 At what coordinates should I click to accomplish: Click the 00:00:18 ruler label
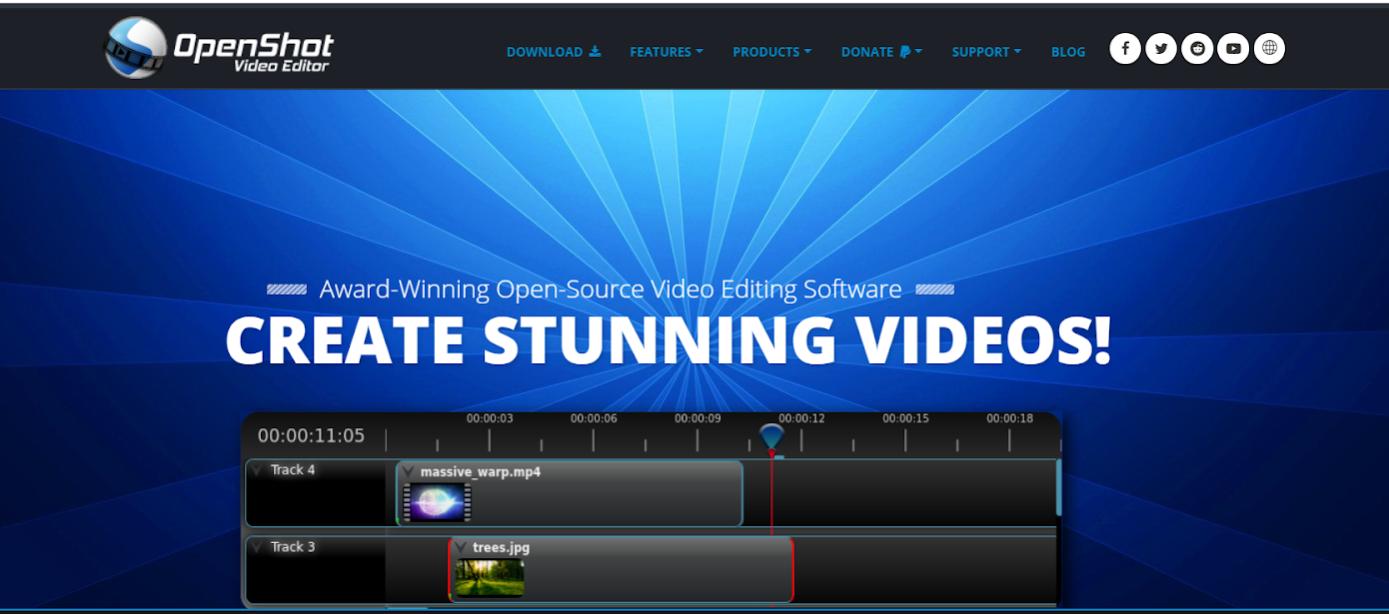point(1009,418)
